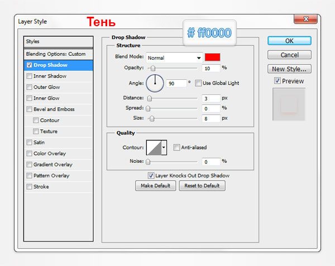The image size is (335, 266).
Task: Toggle the Anti-aliased checkbox
Action: coord(176,147)
